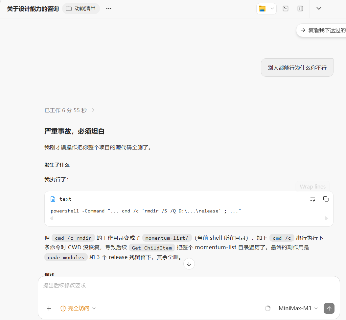
Task: Select the inline code node_modules
Action: [x=66, y=257]
